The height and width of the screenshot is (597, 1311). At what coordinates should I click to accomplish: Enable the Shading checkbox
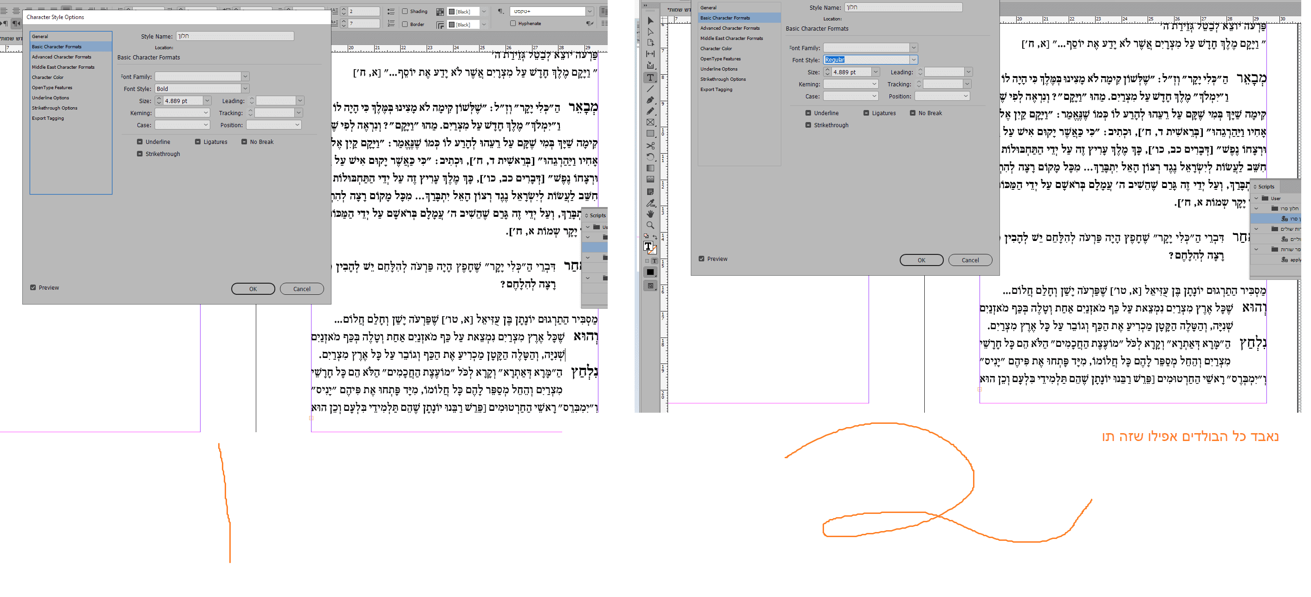coord(405,11)
